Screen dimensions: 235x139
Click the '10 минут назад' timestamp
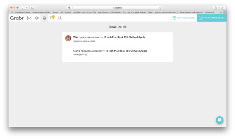[x=80, y=55]
